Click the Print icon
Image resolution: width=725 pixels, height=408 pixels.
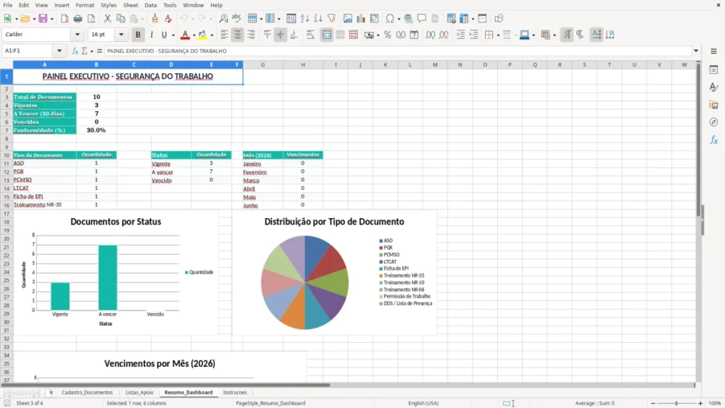[78, 18]
